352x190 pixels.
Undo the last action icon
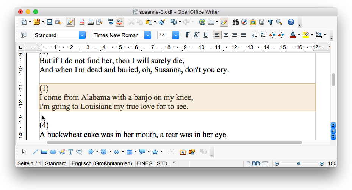(x=173, y=22)
